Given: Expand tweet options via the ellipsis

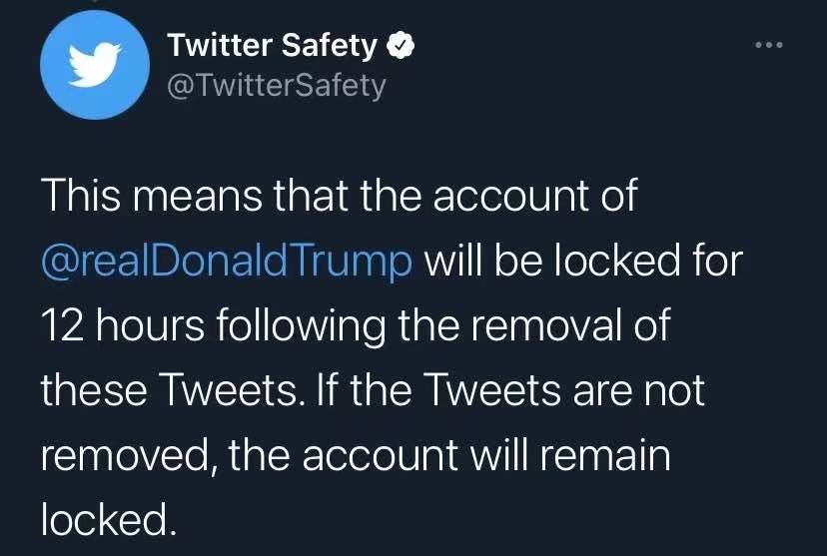Looking at the screenshot, I should [769, 45].
